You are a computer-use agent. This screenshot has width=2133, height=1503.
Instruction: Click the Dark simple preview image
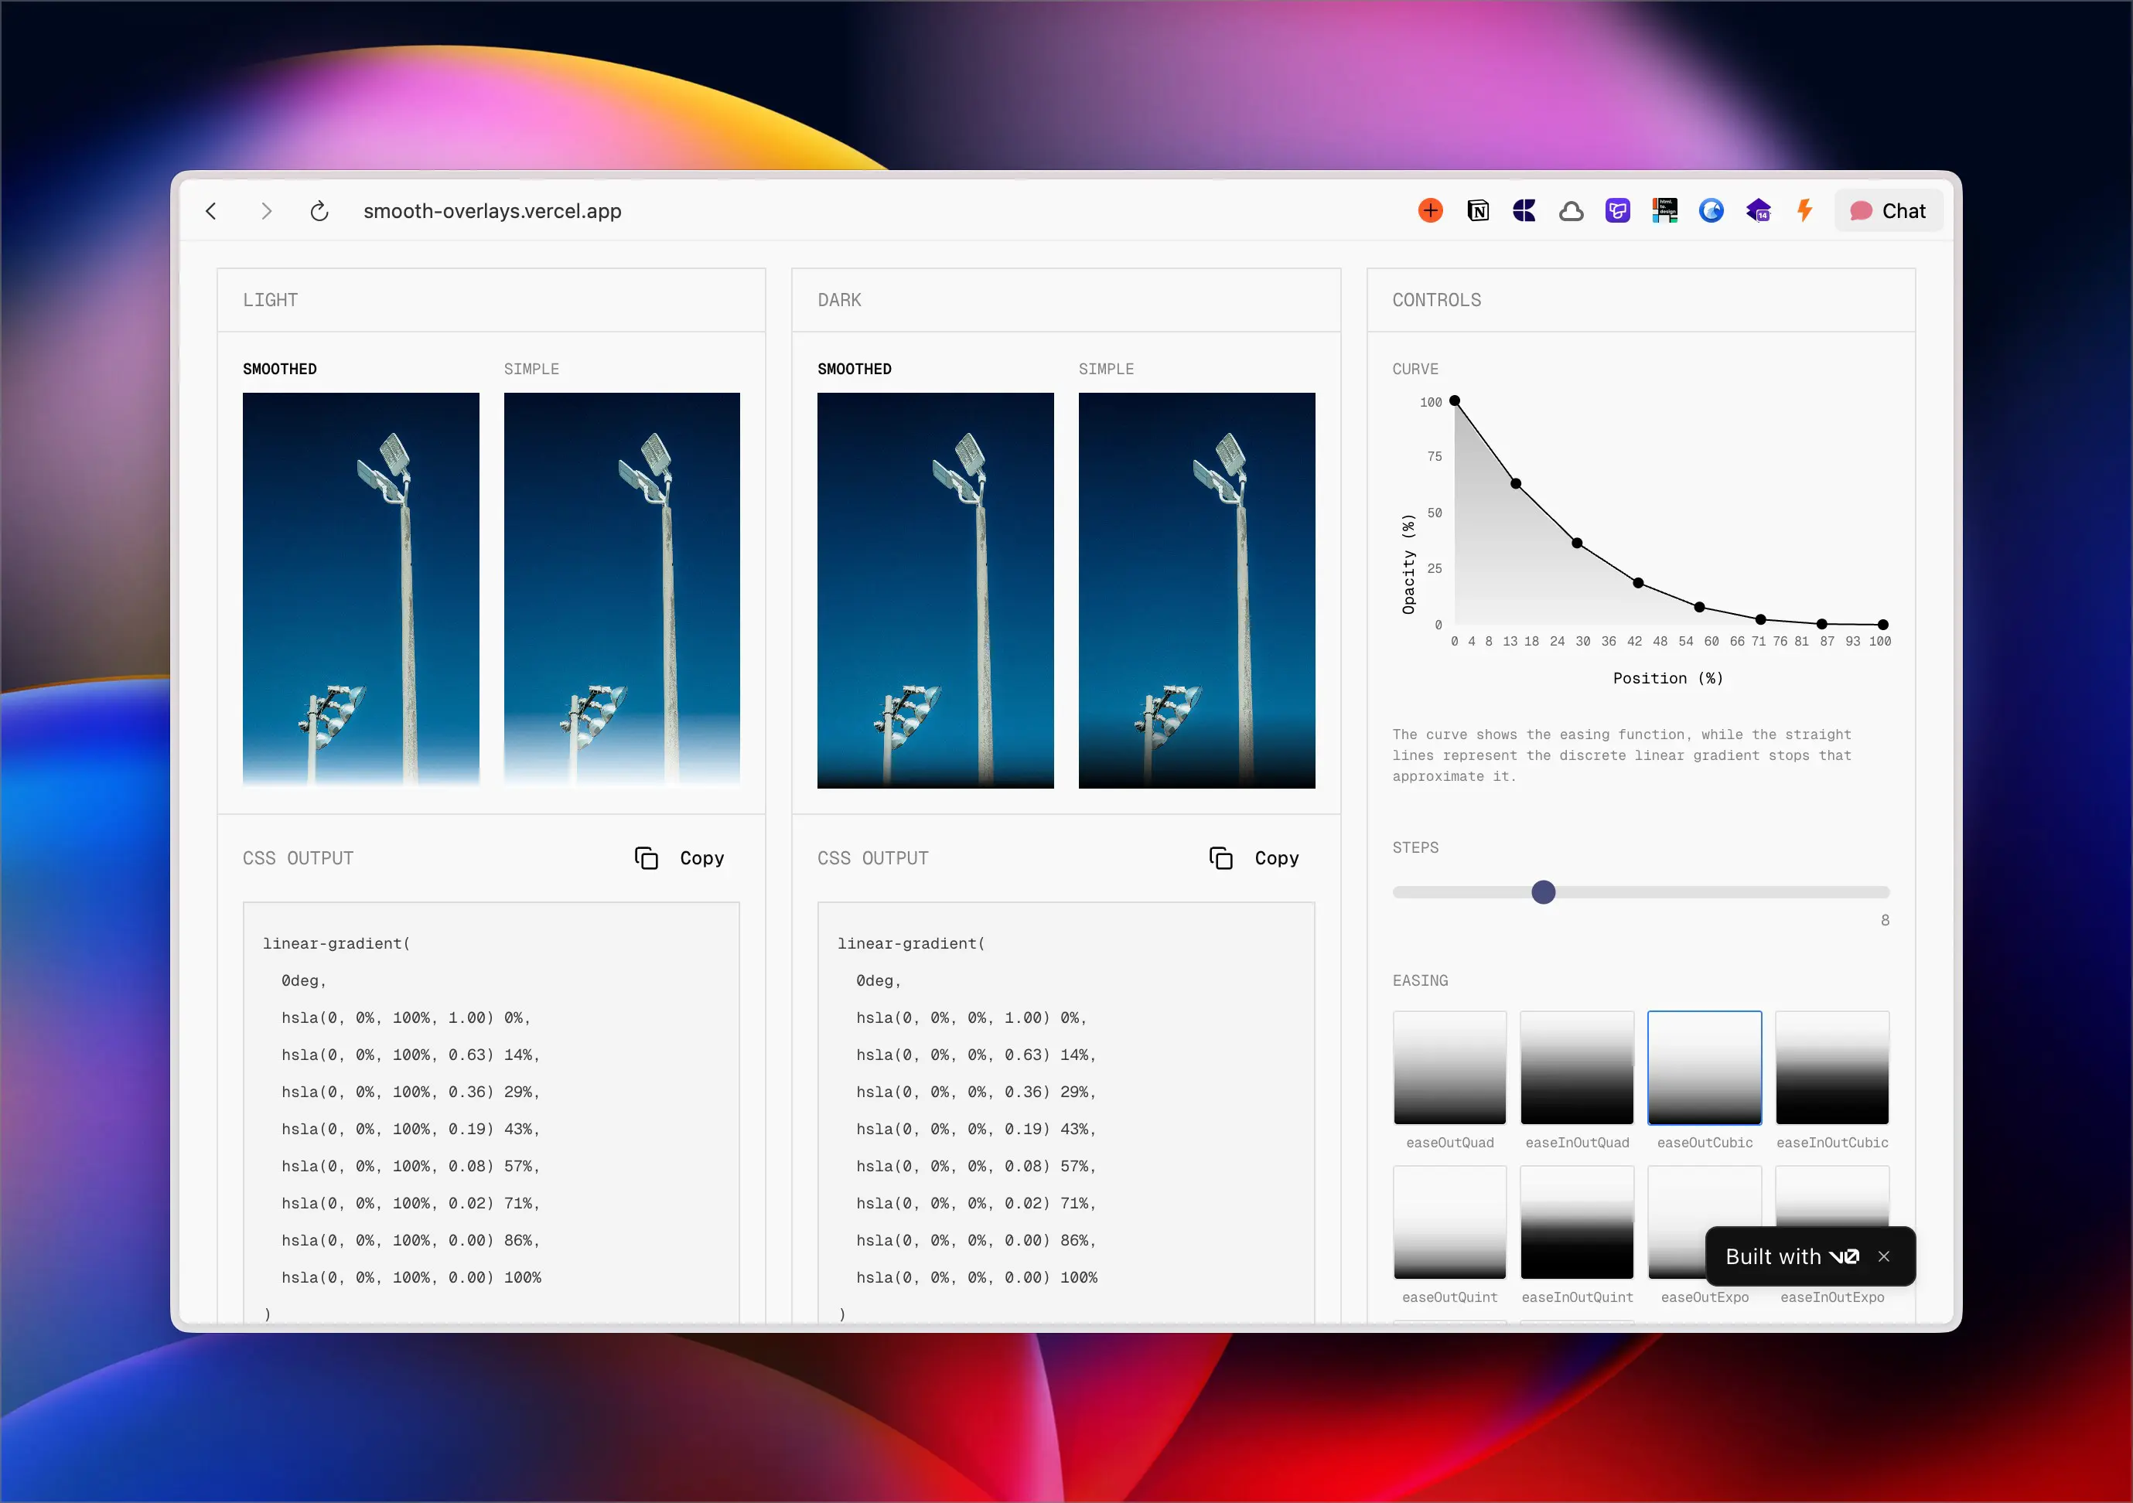(1196, 590)
